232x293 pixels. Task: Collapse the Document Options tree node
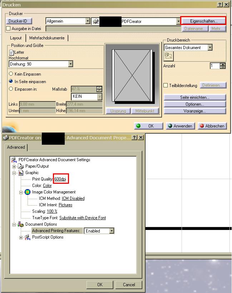[14, 225]
